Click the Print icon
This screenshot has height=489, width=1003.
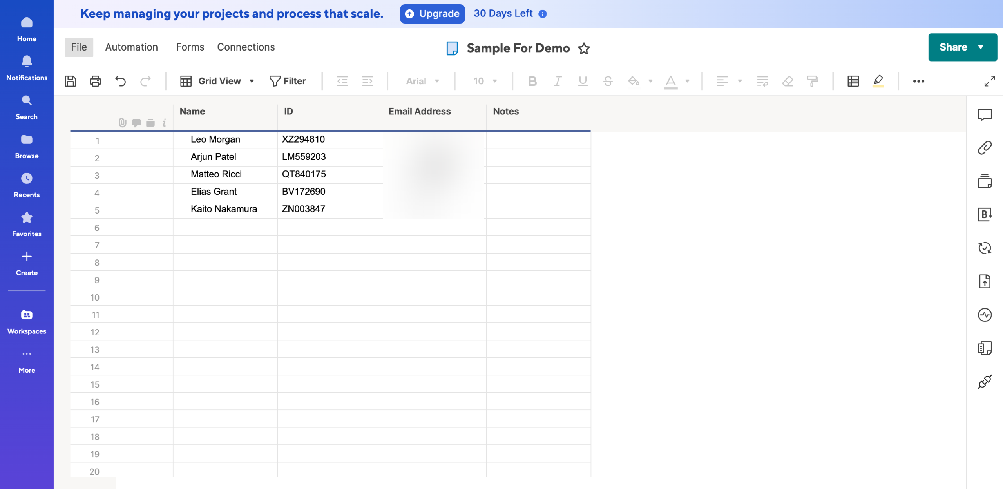[95, 81]
